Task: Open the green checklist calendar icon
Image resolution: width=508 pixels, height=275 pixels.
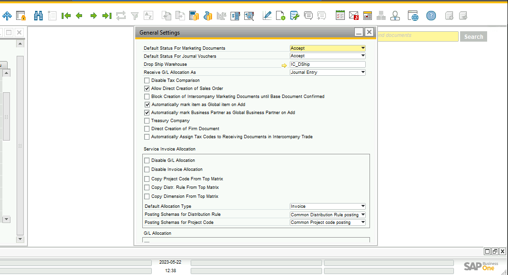Action: [x=340, y=16]
